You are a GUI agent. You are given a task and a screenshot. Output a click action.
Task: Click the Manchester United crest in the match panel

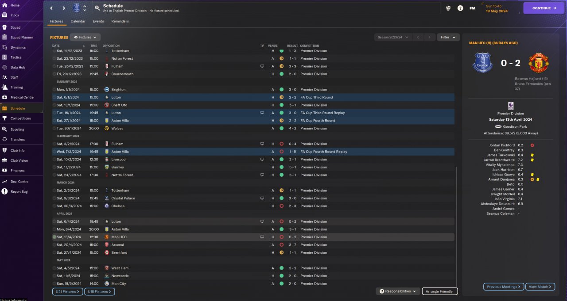[538, 62]
